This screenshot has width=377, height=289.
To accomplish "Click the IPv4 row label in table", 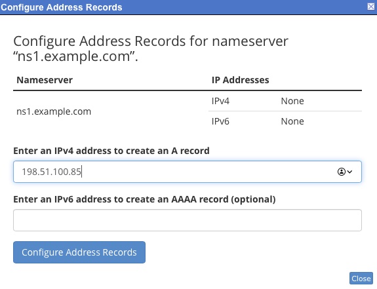I will (x=220, y=101).
